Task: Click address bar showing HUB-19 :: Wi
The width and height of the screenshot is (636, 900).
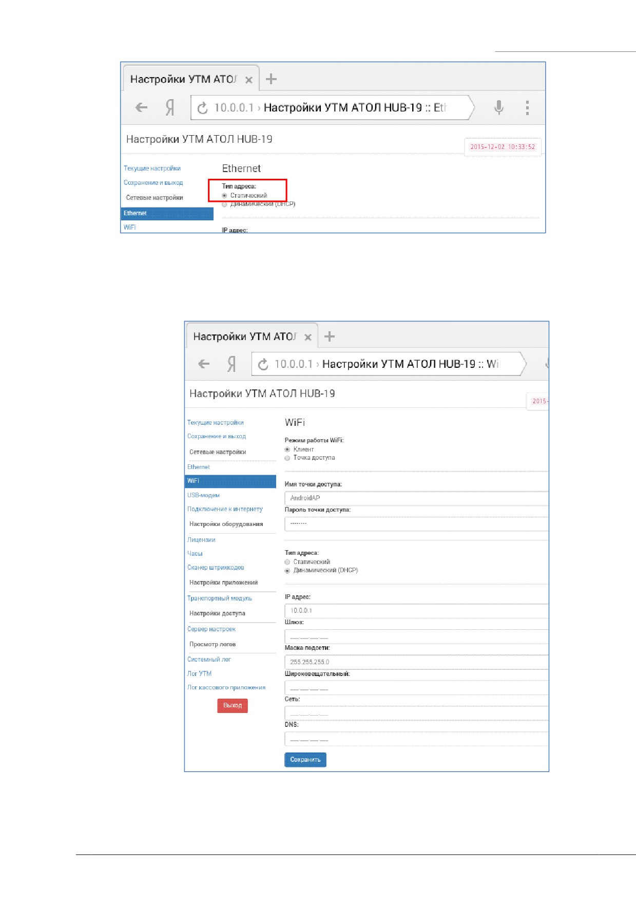Action: (389, 364)
